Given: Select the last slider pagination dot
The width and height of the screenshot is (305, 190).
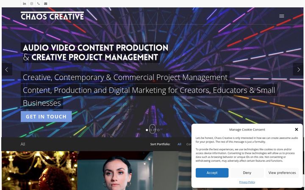Looking at the screenshot, I should [x=158, y=130].
